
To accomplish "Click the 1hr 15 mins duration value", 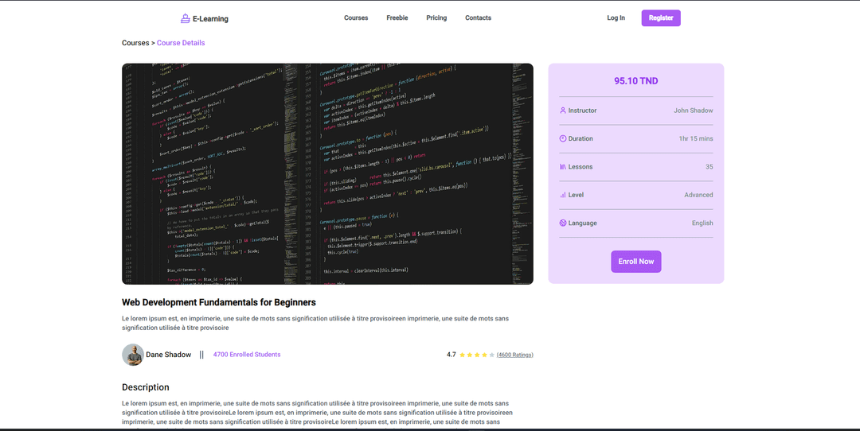I will pyautogui.click(x=696, y=138).
